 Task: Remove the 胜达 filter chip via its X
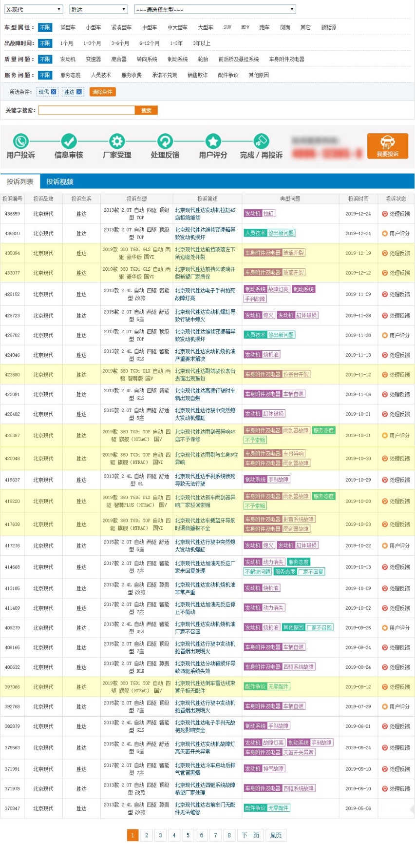[79, 92]
